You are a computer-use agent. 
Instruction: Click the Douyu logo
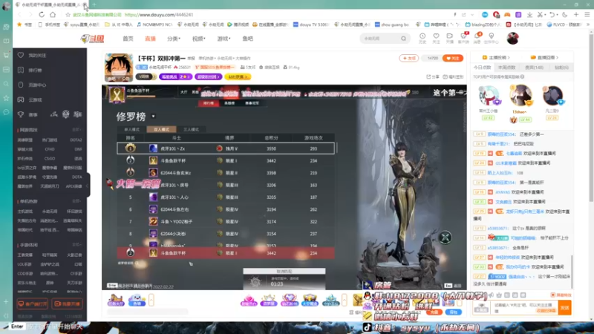[92, 39]
